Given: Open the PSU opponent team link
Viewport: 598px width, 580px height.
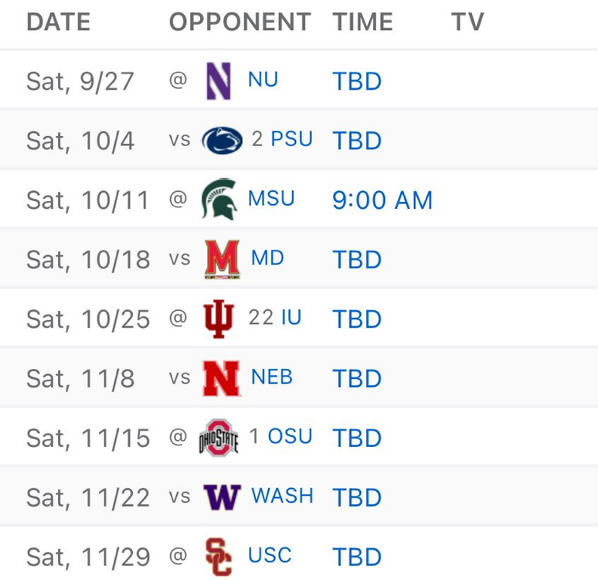Looking at the screenshot, I should point(291,139).
